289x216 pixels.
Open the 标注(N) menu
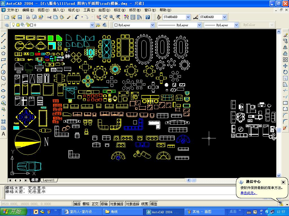tap(120, 10)
